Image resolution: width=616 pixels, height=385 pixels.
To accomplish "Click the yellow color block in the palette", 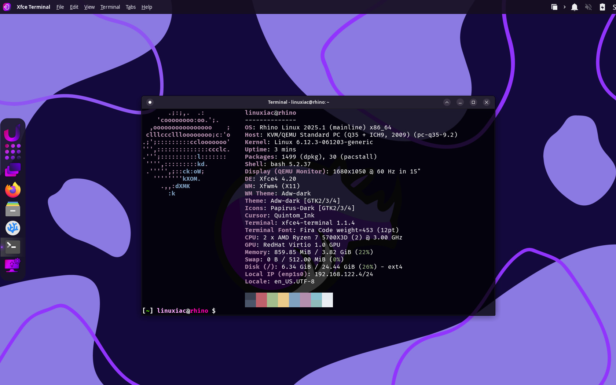I will 283,300.
